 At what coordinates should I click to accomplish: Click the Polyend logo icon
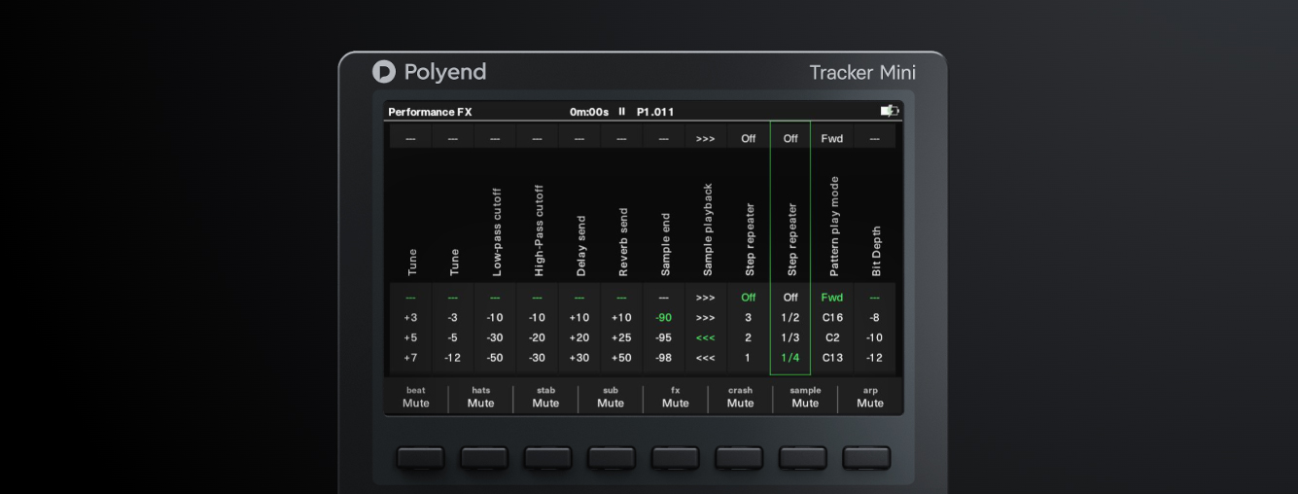(384, 72)
